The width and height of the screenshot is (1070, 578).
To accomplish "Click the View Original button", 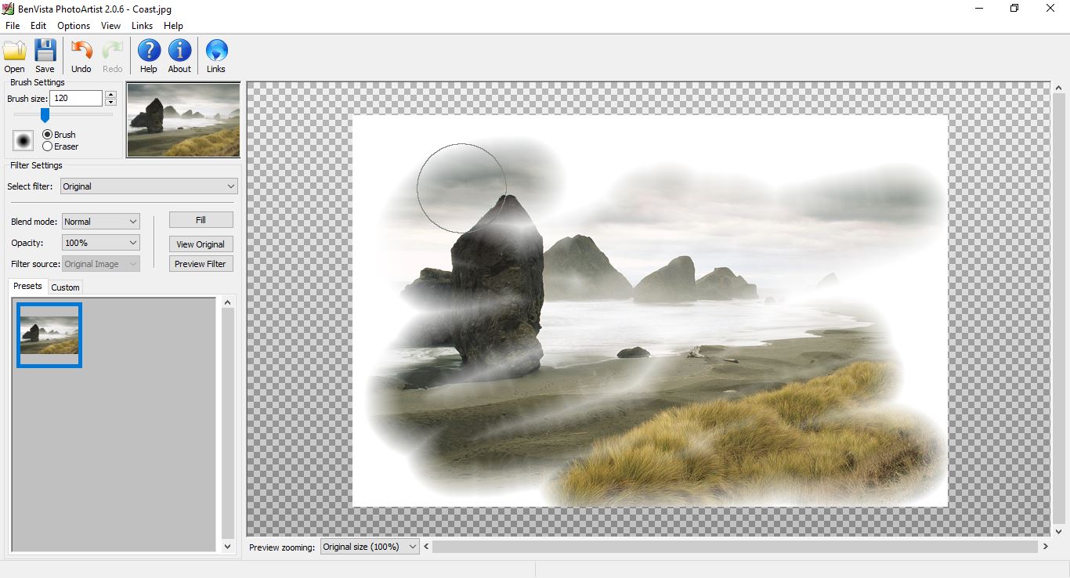I will click(x=201, y=244).
